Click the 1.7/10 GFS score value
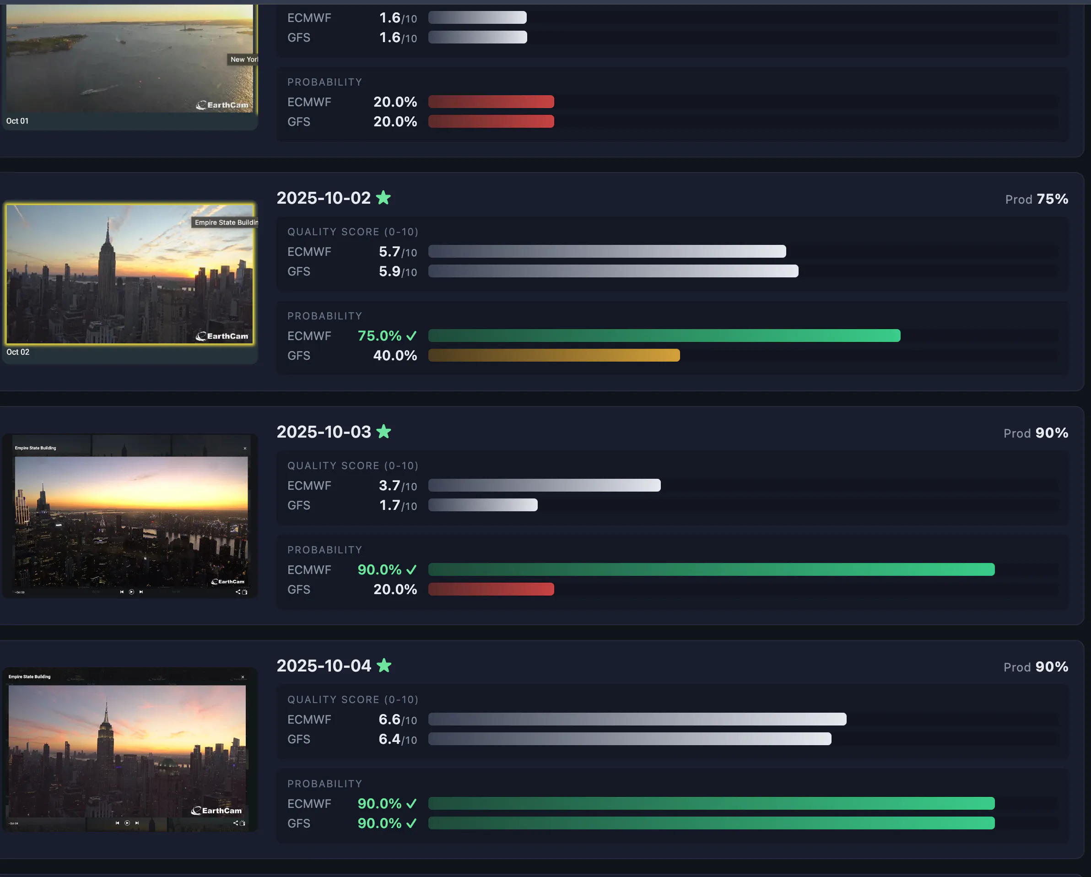Screen dimensions: 1091x877 398,505
